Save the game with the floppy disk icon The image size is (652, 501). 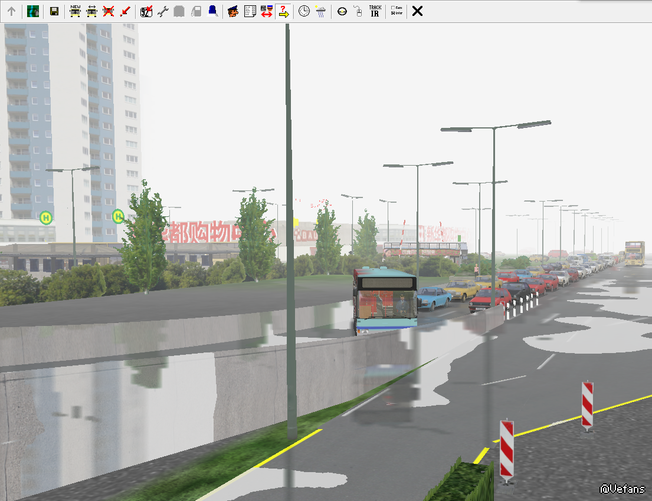(x=54, y=11)
